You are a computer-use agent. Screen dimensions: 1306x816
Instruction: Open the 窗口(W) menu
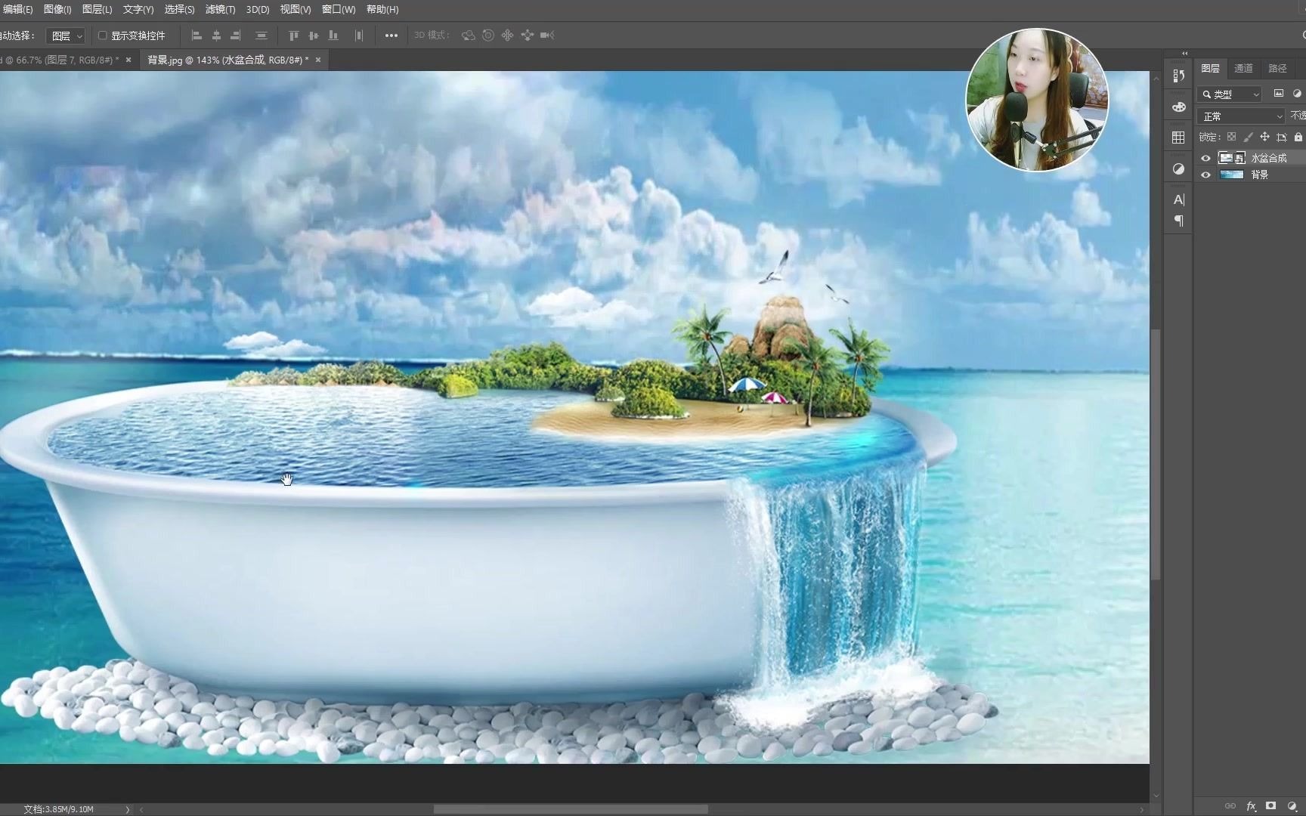(x=339, y=10)
